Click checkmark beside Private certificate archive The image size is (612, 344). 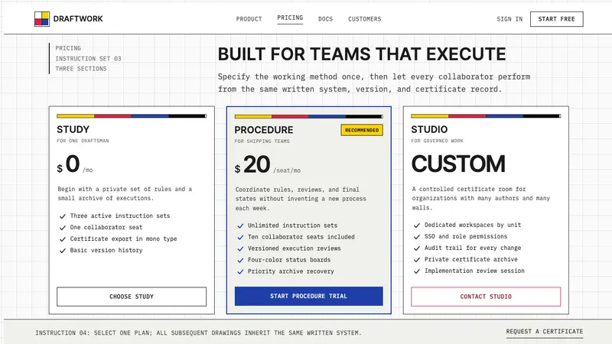pyautogui.click(x=417, y=260)
